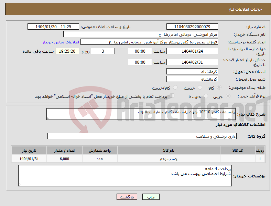271x206 pixels.
Task: Click the چاپ (print) button
Action: (x=151, y=197)
